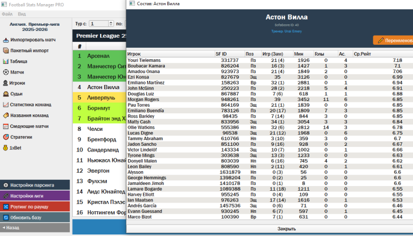Image resolution: width=413 pixels, height=236 pixels.
Task: Click Тренер: Unai Emery link
Action: pyautogui.click(x=287, y=31)
